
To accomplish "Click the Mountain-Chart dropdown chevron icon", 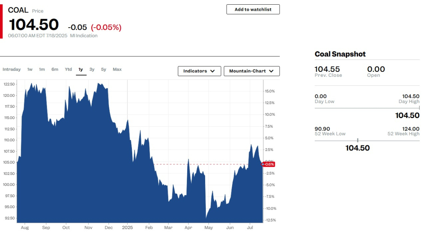I will 271,71.
